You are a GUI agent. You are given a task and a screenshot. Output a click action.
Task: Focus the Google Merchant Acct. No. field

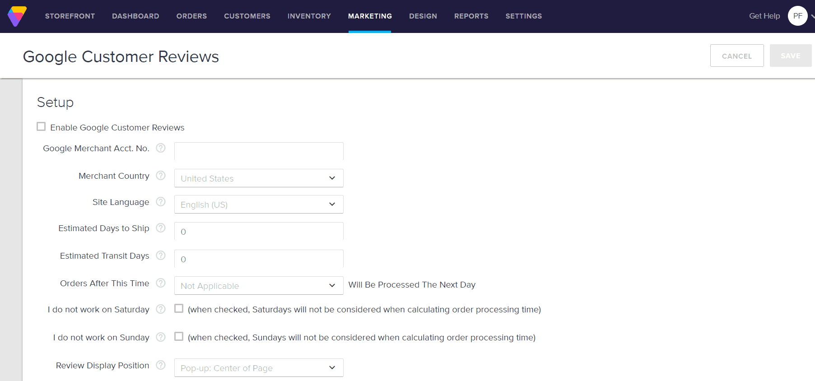tap(259, 151)
